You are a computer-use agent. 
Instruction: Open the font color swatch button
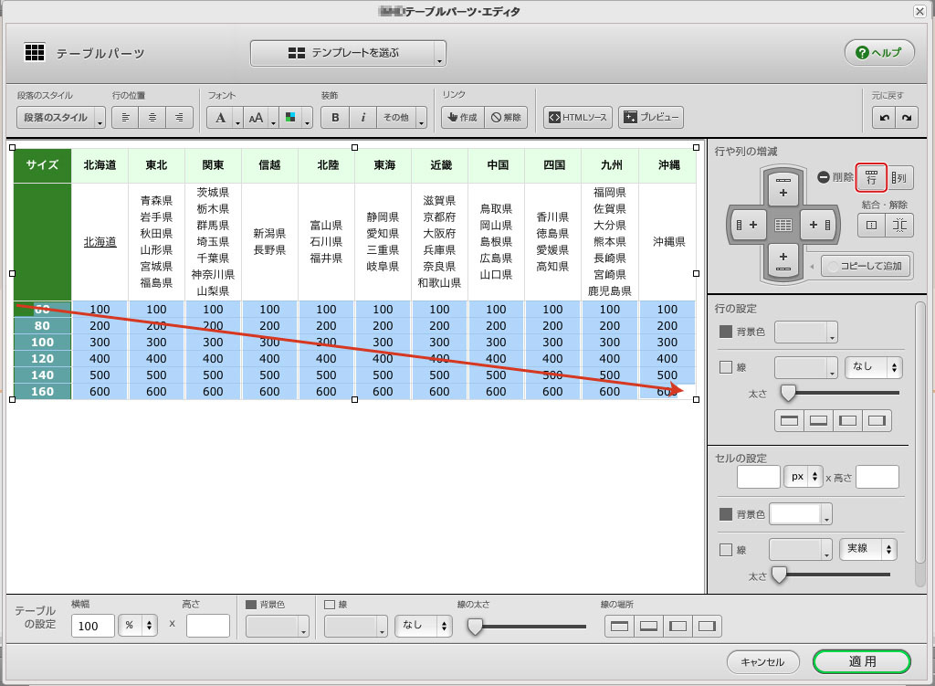click(295, 118)
